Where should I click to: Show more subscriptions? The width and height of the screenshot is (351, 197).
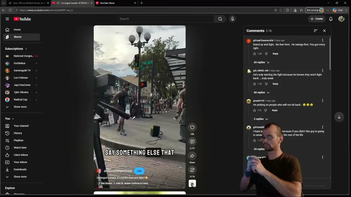[21, 107]
